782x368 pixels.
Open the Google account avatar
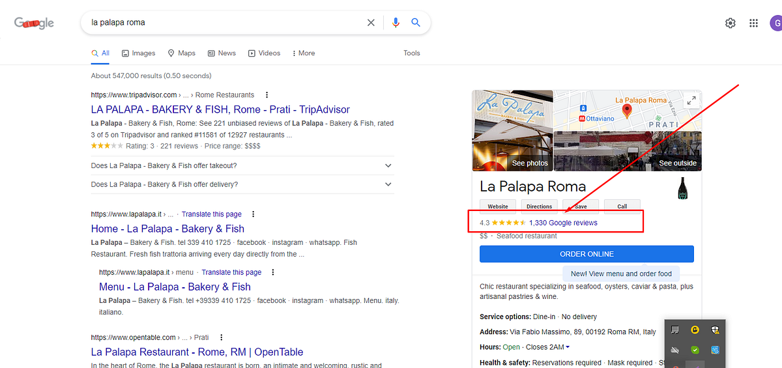tap(775, 23)
